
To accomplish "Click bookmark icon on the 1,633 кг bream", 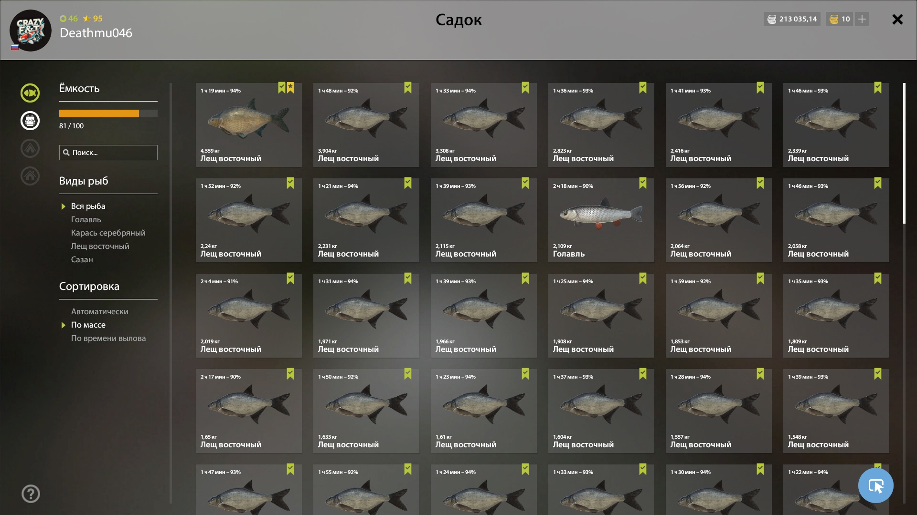I will pyautogui.click(x=408, y=374).
